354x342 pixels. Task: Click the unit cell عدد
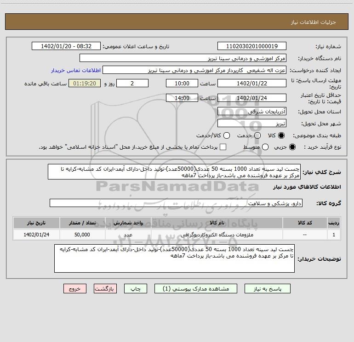[x=128, y=235]
